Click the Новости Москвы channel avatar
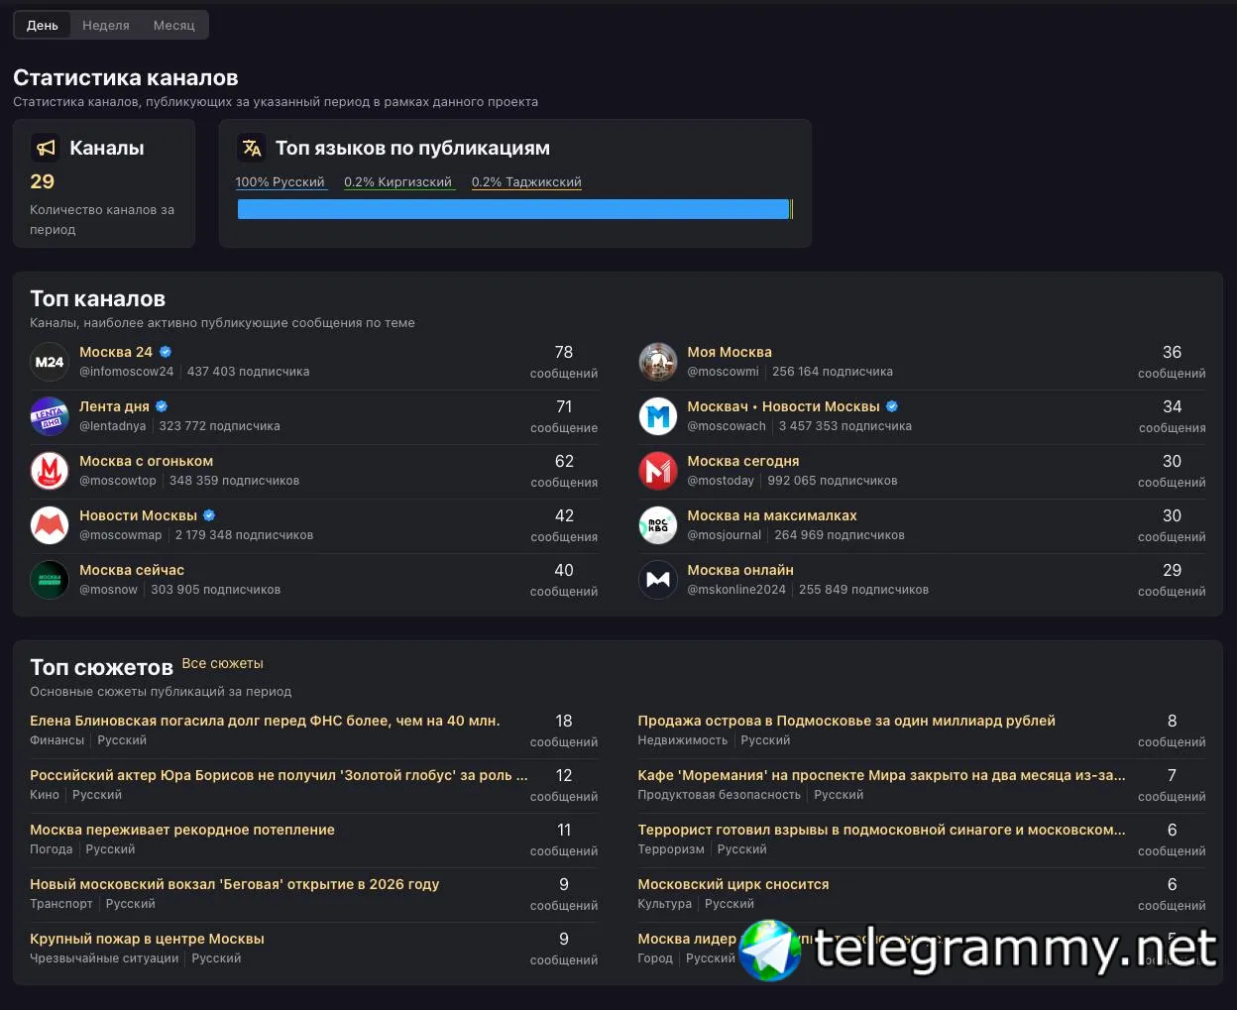 click(x=50, y=525)
